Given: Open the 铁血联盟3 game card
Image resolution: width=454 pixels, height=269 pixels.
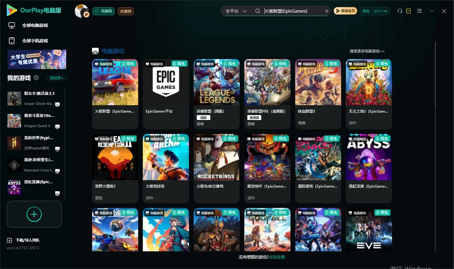Looking at the screenshot, I should (x=318, y=94).
